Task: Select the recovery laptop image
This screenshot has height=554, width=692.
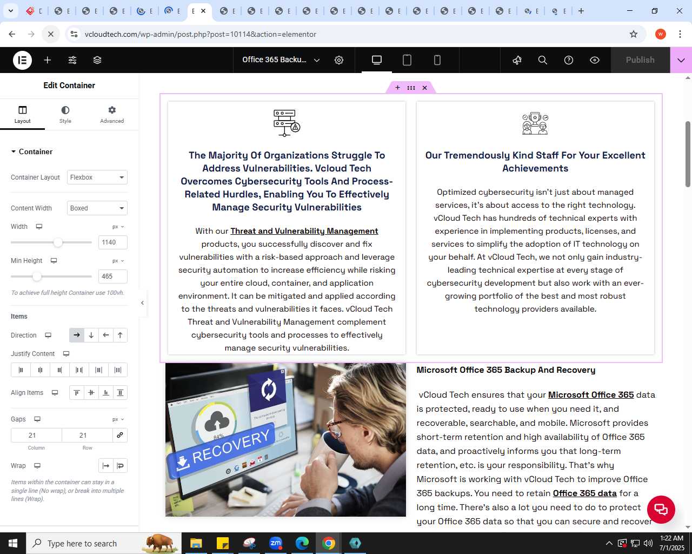Action: (285, 439)
